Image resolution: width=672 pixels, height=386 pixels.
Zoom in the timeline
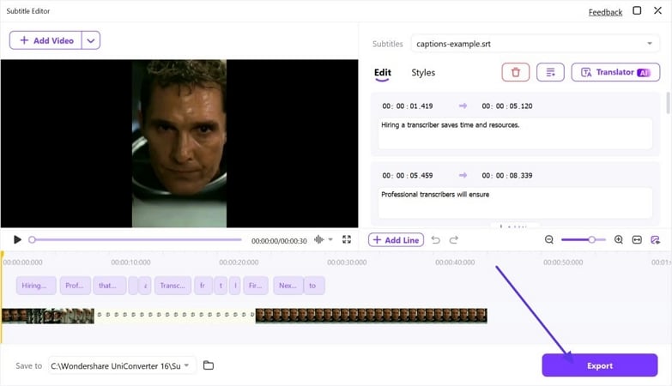(x=619, y=240)
